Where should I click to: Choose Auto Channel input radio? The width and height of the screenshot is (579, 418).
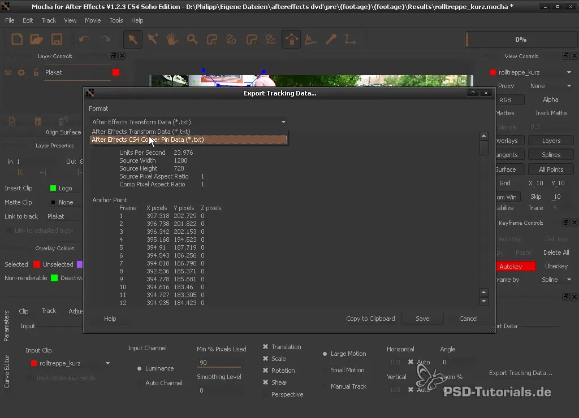140,383
